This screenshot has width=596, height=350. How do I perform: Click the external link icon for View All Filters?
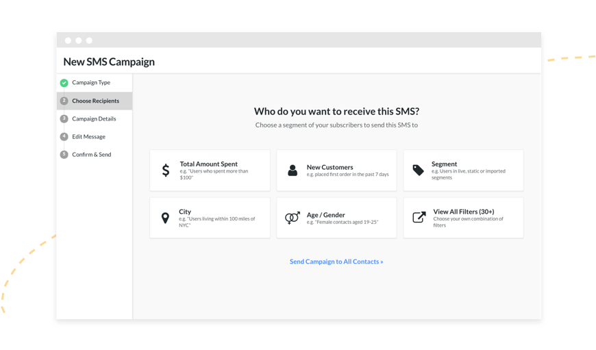(419, 217)
